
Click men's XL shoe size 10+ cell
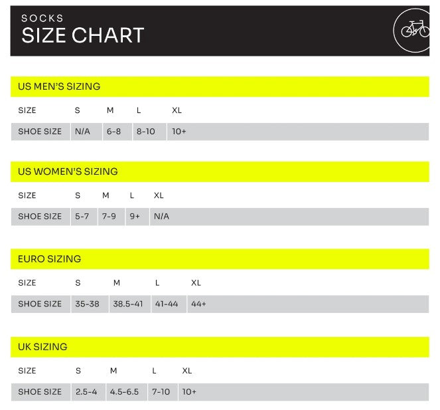click(179, 132)
